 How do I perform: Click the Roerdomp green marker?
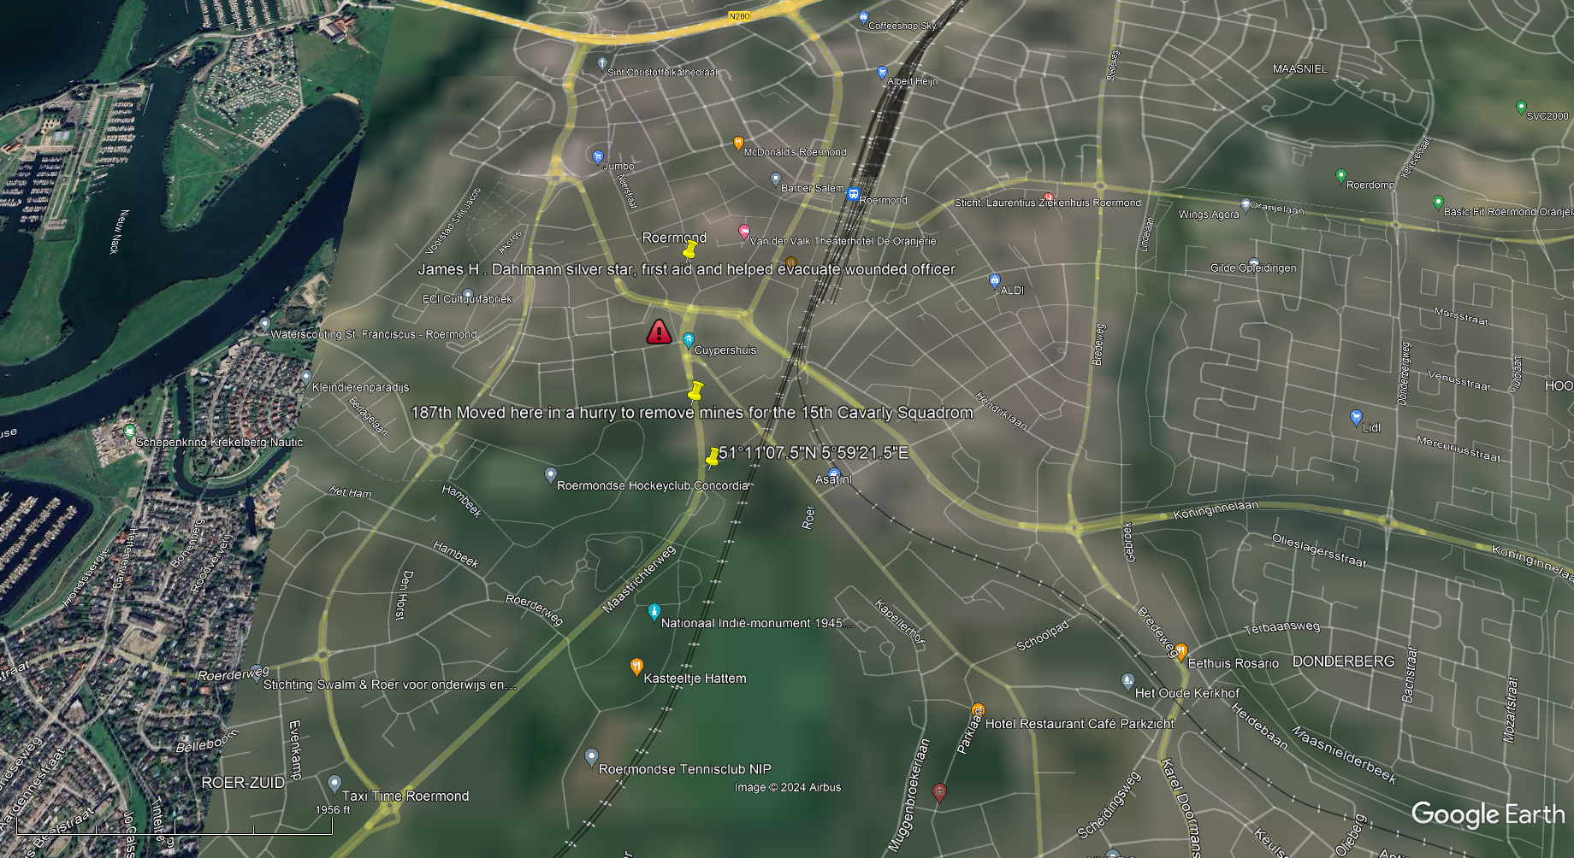click(x=1340, y=176)
